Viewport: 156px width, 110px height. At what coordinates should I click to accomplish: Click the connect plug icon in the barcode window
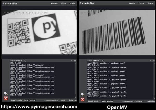coord(83,95)
